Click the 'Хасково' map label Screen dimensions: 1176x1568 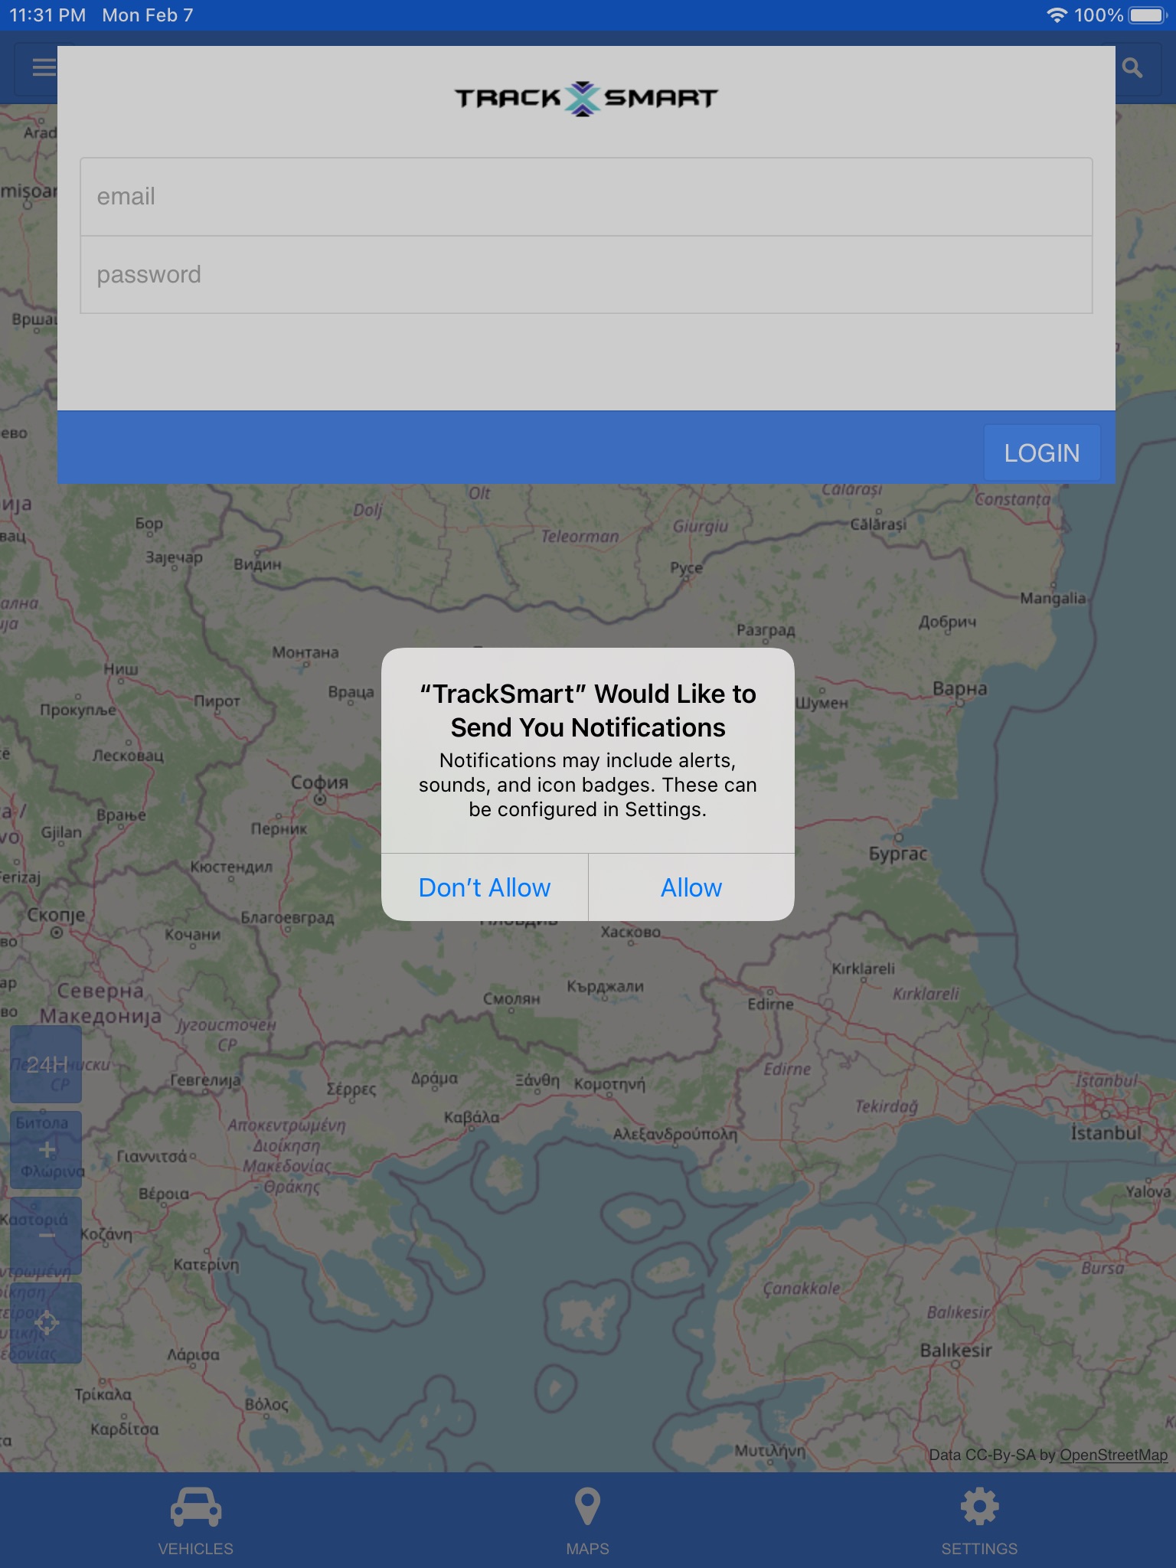630,932
